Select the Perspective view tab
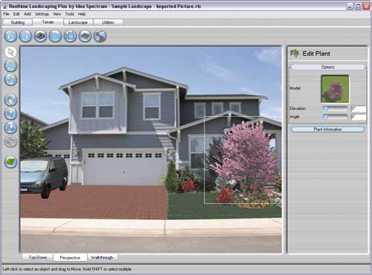The height and width of the screenshot is (275, 372). pos(70,258)
